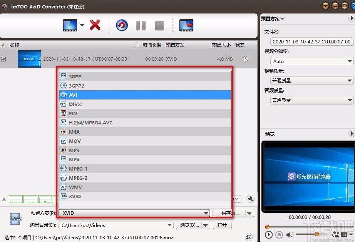Pick WMV from the format list

click(x=145, y=187)
